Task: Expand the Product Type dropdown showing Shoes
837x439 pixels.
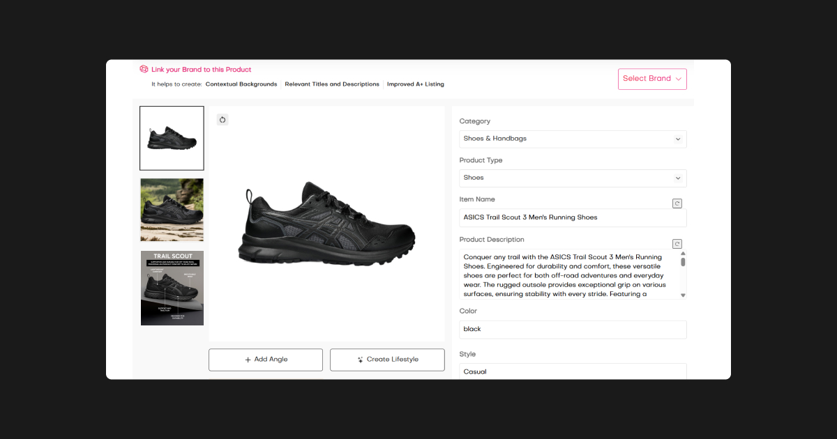Action: coord(573,178)
